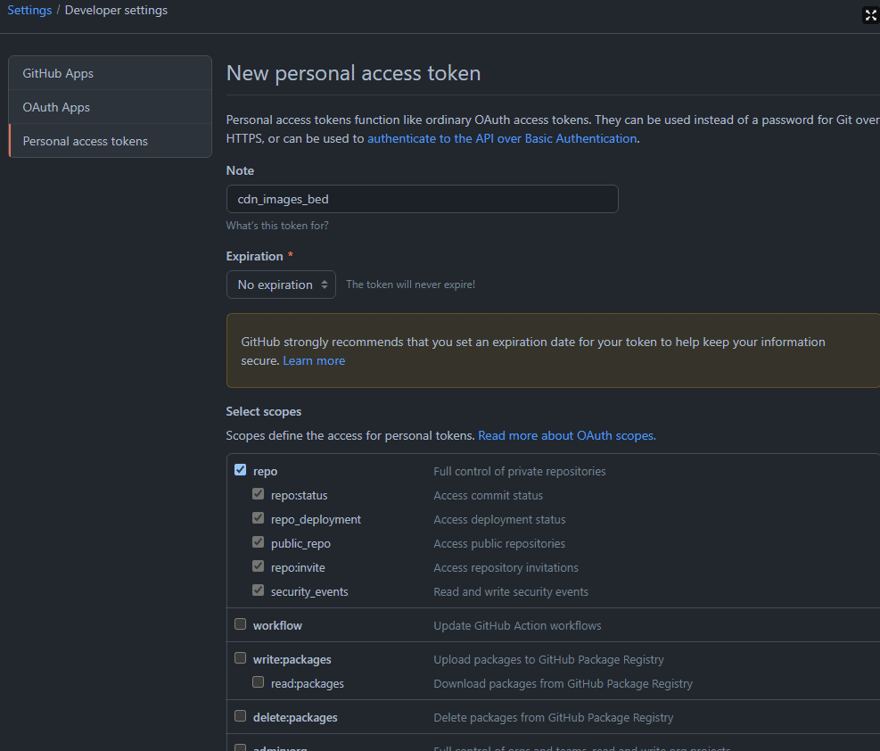Viewport: 880px width, 751px height.
Task: Click 'Upload packages to GitHub Package Registry' text
Action: (x=549, y=659)
